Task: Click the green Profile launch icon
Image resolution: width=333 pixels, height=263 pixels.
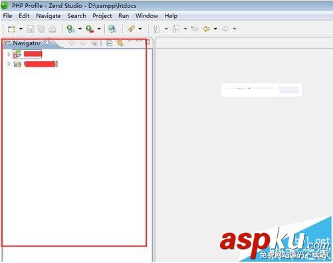Action: [x=70, y=29]
